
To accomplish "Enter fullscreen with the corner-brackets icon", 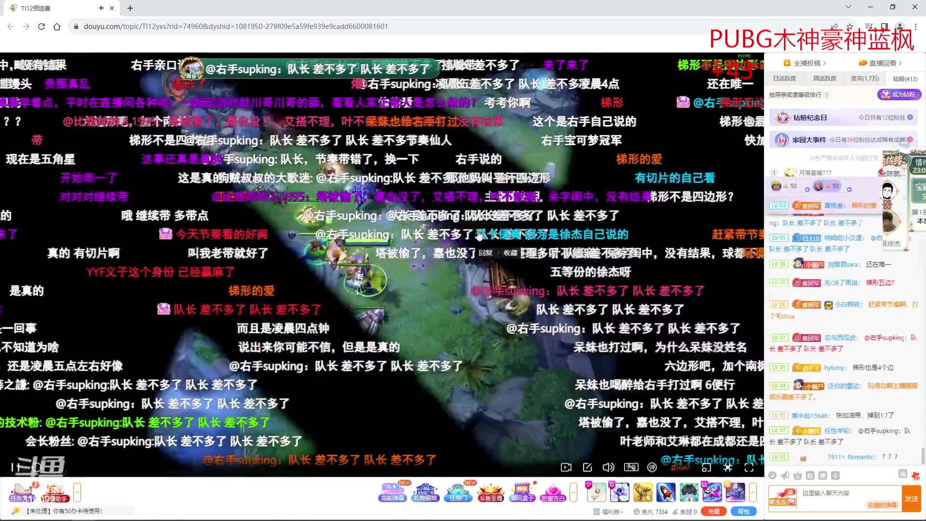I will click(749, 467).
